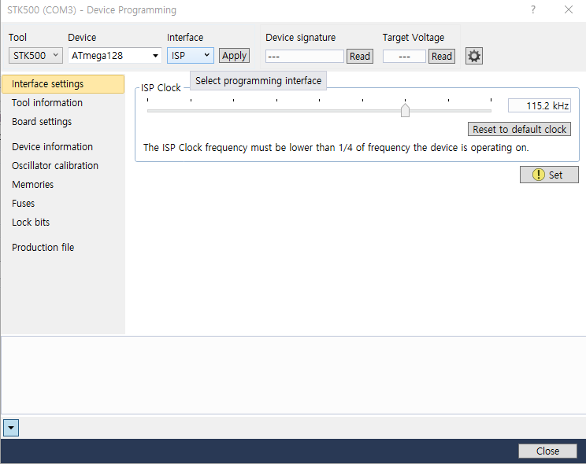Click the empty output log area
The width and height of the screenshot is (586, 464).
tap(293, 375)
